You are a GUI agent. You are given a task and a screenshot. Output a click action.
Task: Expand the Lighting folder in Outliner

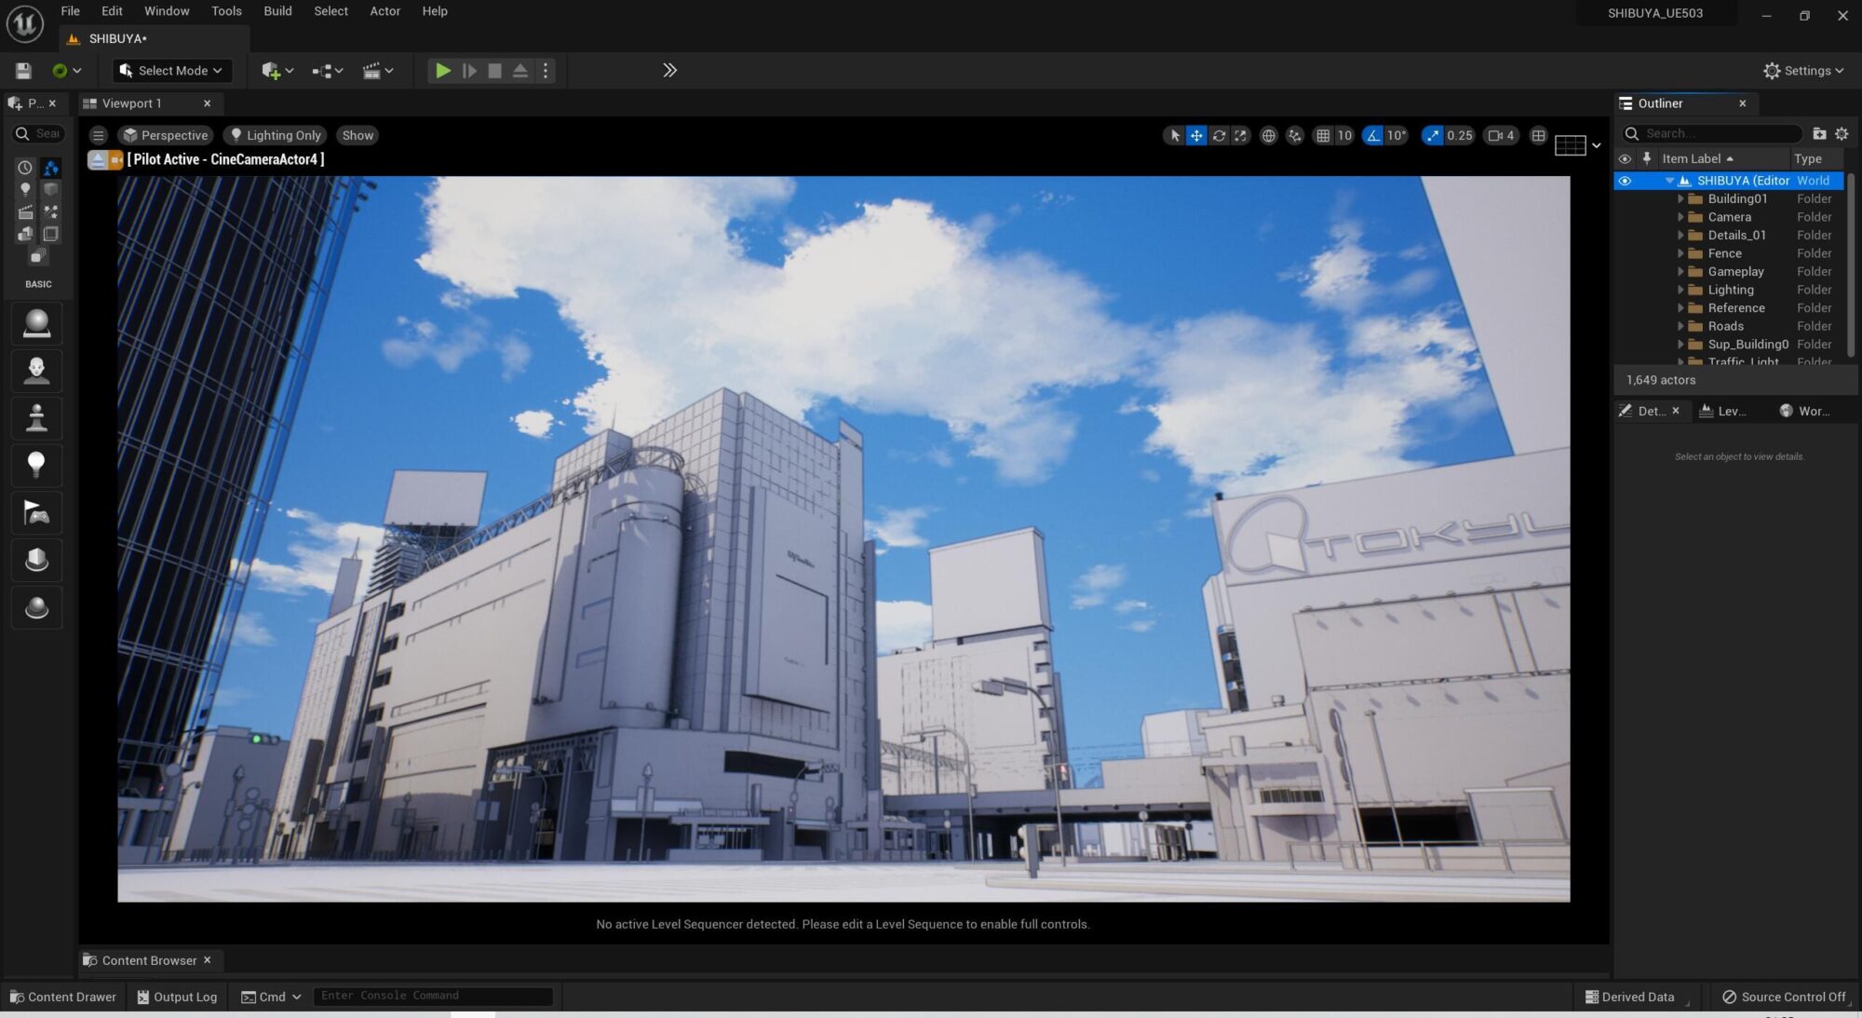[1680, 290]
